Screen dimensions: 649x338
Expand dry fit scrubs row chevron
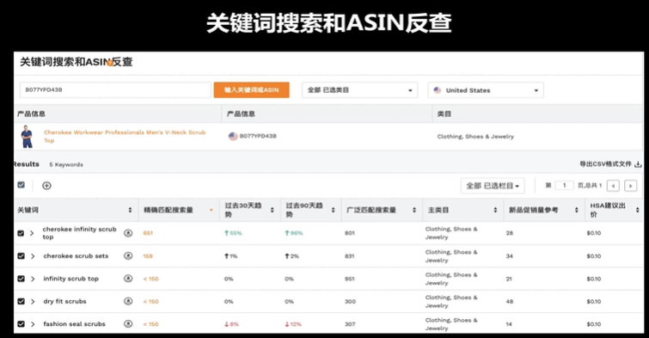33,301
